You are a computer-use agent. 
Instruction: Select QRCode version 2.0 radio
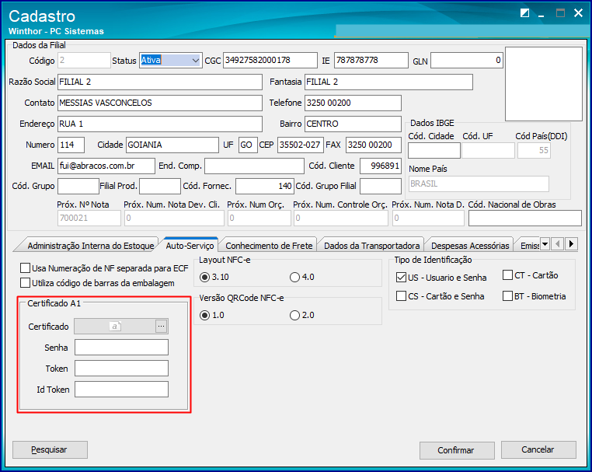(295, 315)
